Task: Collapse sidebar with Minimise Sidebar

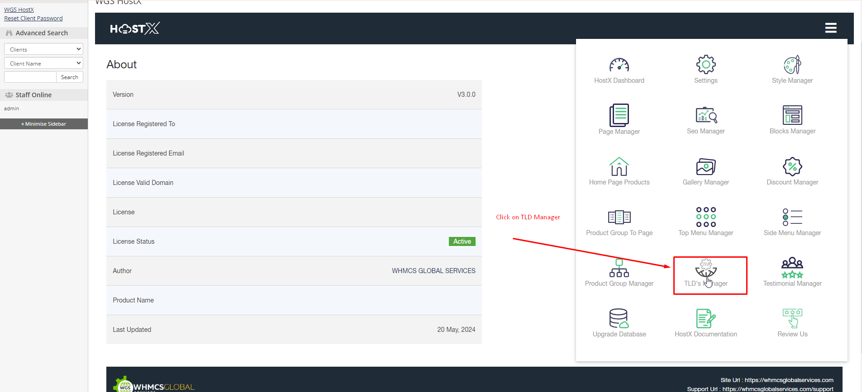Action: tap(44, 124)
